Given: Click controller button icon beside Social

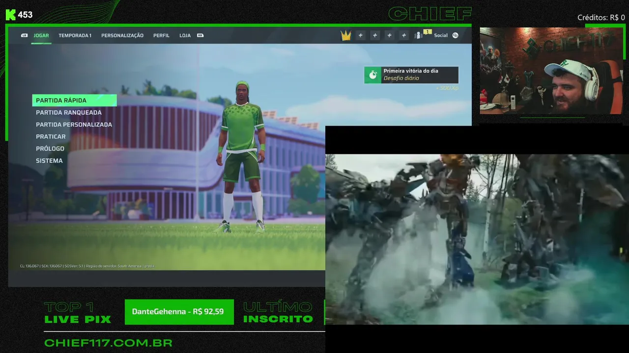Looking at the screenshot, I should click(x=456, y=35).
